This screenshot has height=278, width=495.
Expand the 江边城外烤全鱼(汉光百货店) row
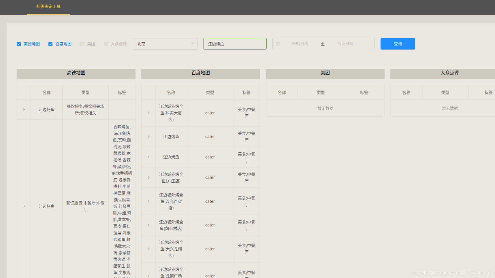pyautogui.click(x=148, y=201)
